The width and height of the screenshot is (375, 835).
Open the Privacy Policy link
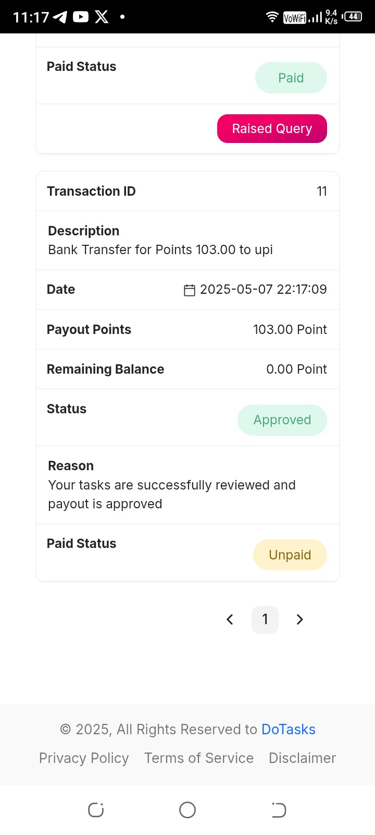84,758
